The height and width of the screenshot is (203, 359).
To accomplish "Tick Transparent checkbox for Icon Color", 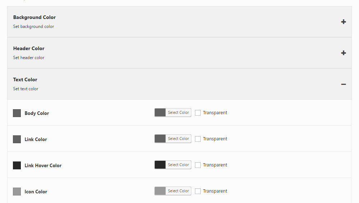I will coord(198,191).
